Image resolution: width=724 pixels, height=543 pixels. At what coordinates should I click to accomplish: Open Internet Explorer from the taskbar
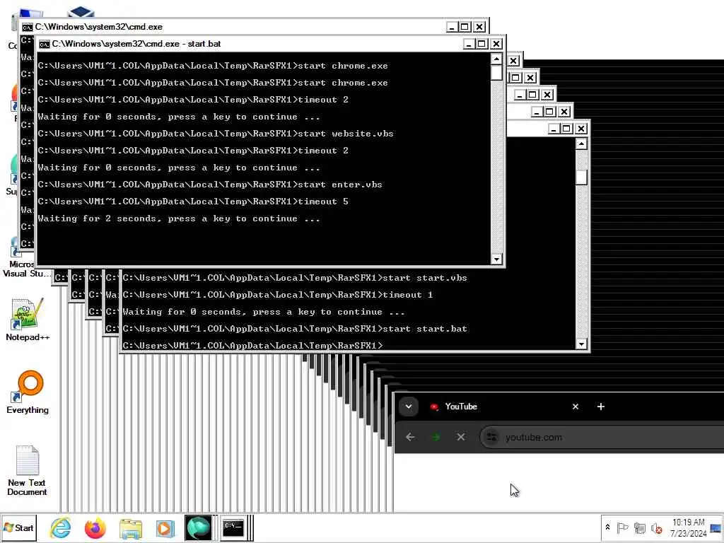click(61, 527)
